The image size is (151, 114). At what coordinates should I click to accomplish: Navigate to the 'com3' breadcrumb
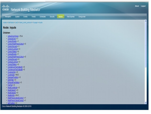coord(17,23)
